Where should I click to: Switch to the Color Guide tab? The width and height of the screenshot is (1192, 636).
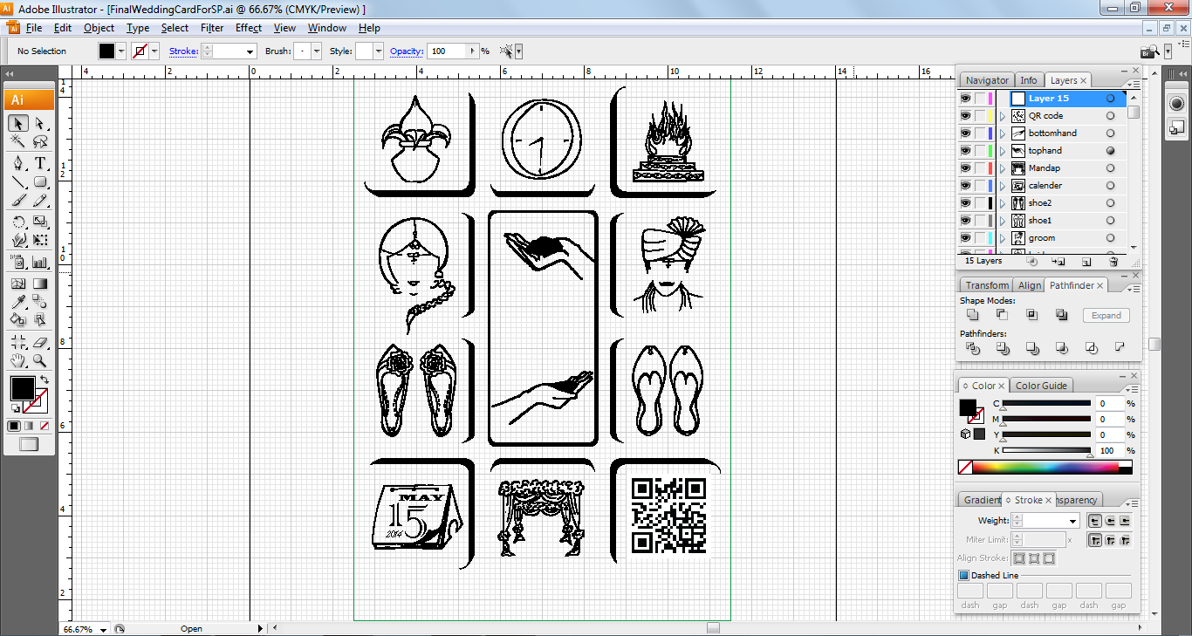click(x=1041, y=386)
